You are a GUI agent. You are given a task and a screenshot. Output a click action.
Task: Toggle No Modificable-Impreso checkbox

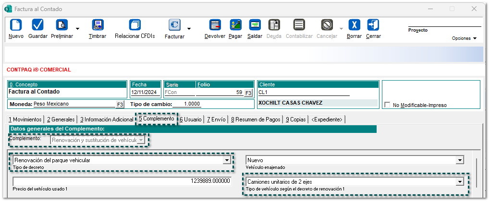click(x=387, y=105)
